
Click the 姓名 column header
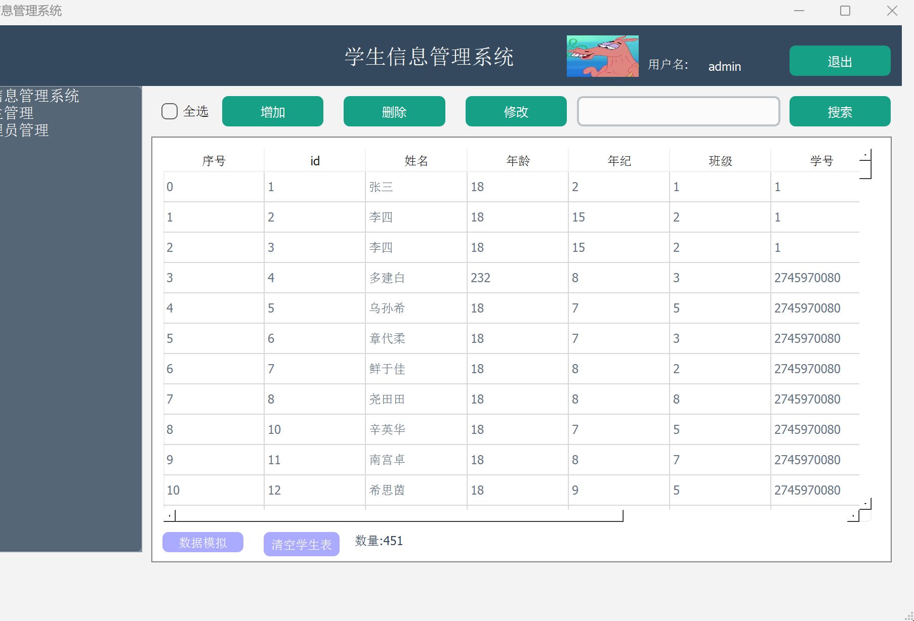coord(415,160)
